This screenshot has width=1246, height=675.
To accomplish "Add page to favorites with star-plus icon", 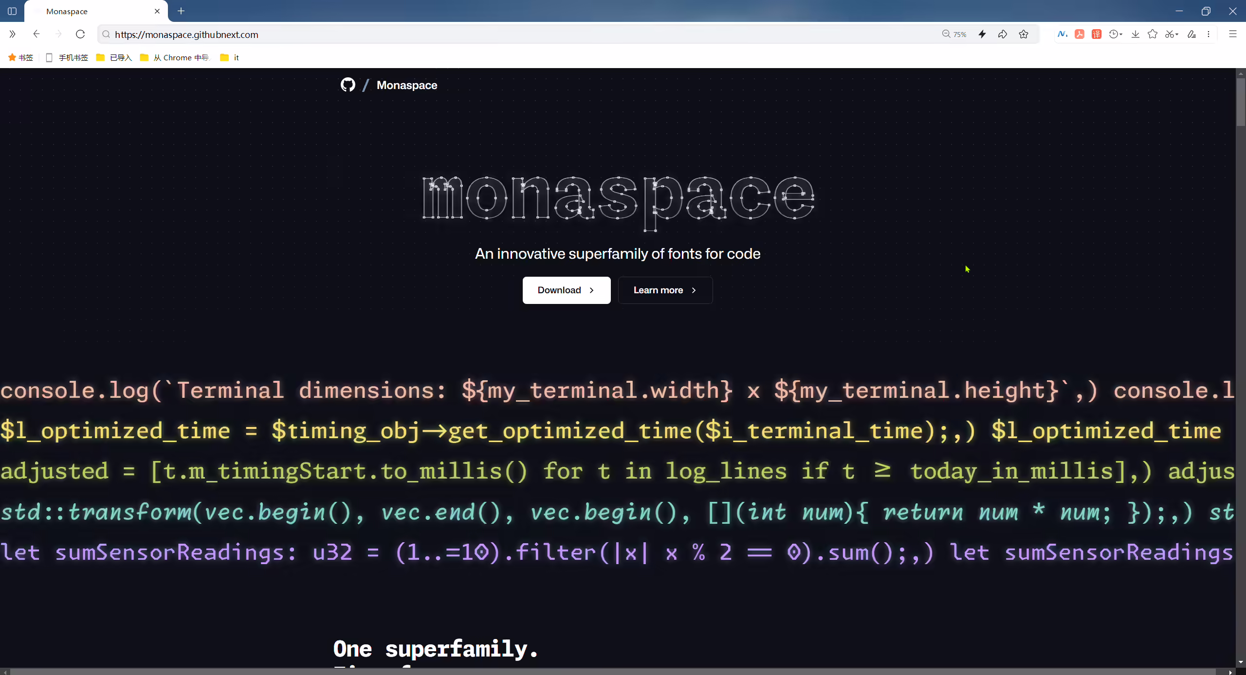I will tap(1024, 34).
